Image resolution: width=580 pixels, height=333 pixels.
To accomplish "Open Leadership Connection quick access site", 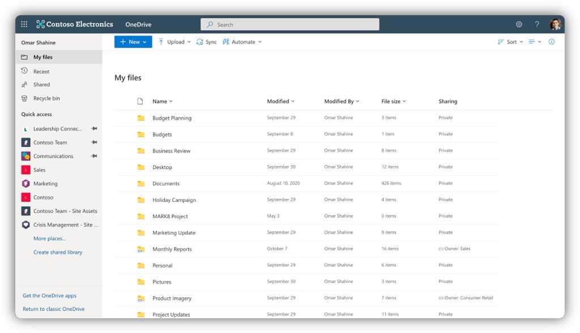I will (58, 128).
